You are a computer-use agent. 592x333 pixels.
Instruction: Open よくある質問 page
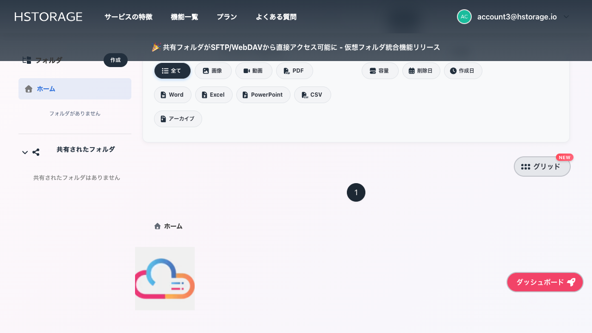pyautogui.click(x=276, y=17)
